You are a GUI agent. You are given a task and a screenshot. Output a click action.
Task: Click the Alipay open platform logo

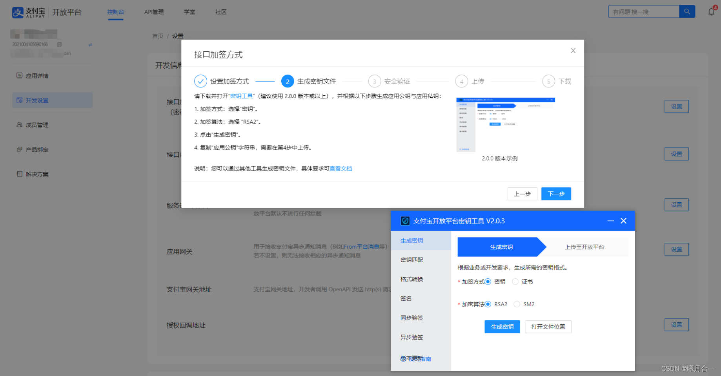(47, 12)
